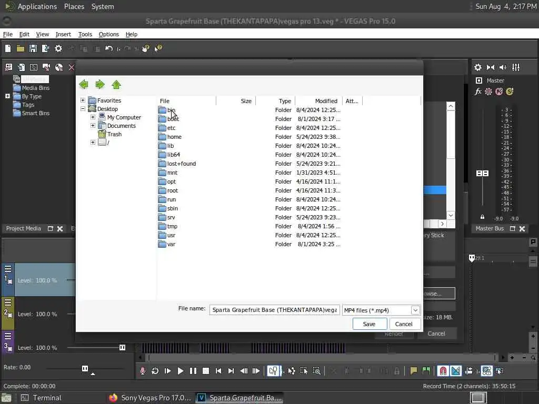Click the playback Rate slider handle

(85, 369)
